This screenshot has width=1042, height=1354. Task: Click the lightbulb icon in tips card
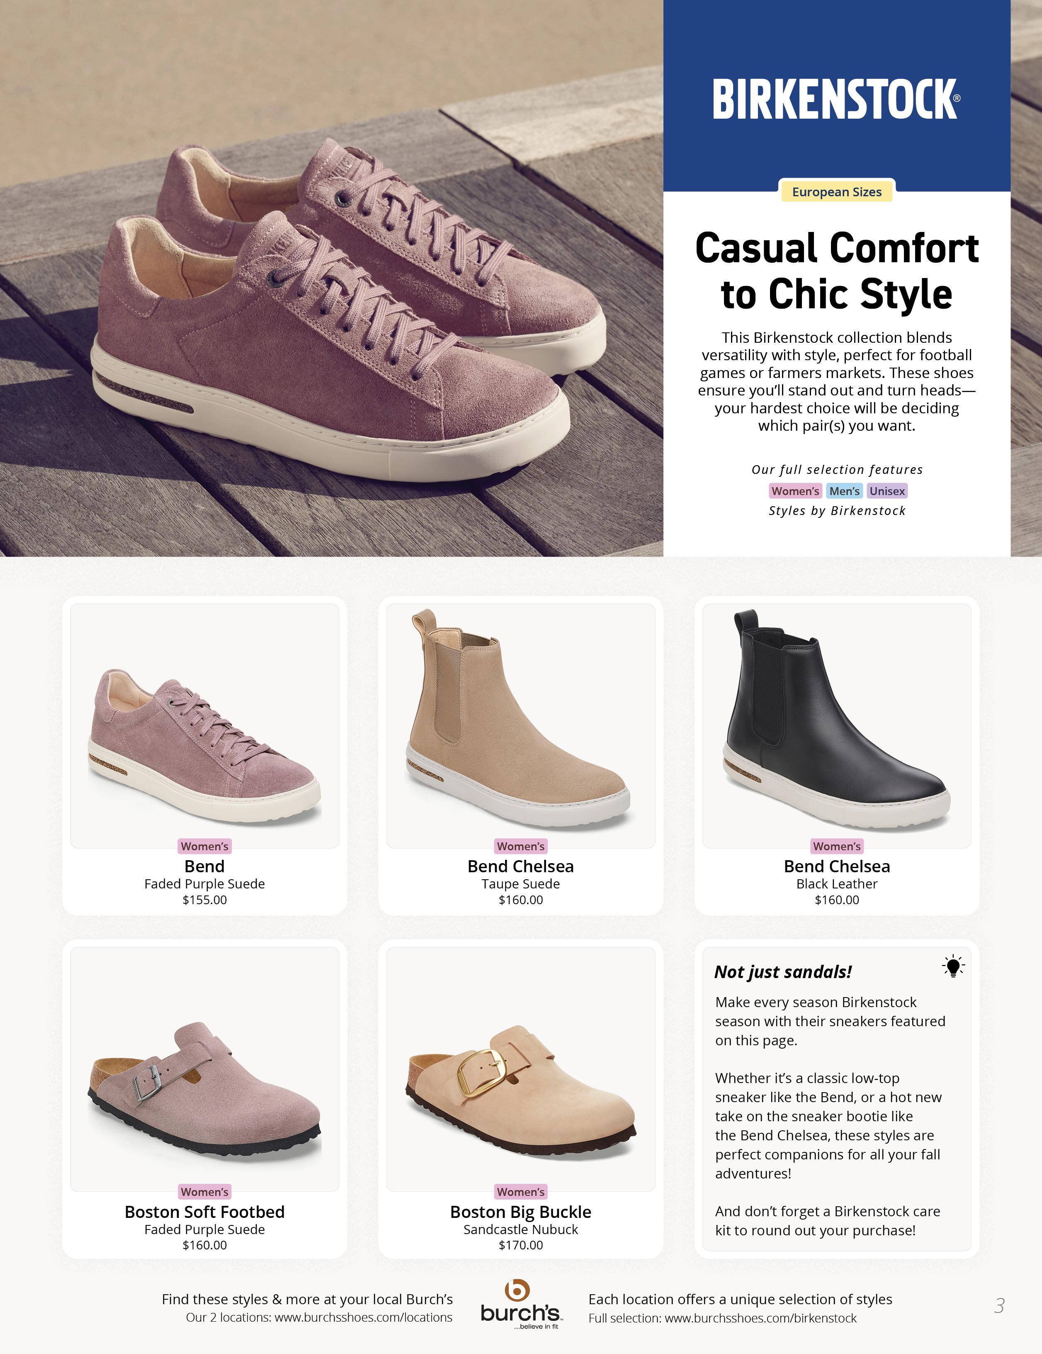(953, 966)
